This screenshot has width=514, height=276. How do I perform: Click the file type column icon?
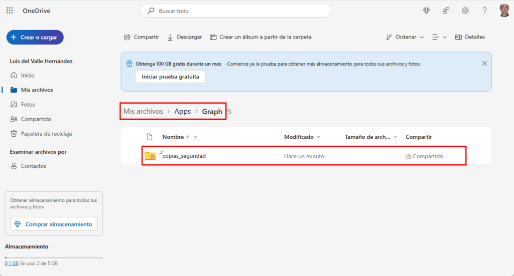(149, 137)
